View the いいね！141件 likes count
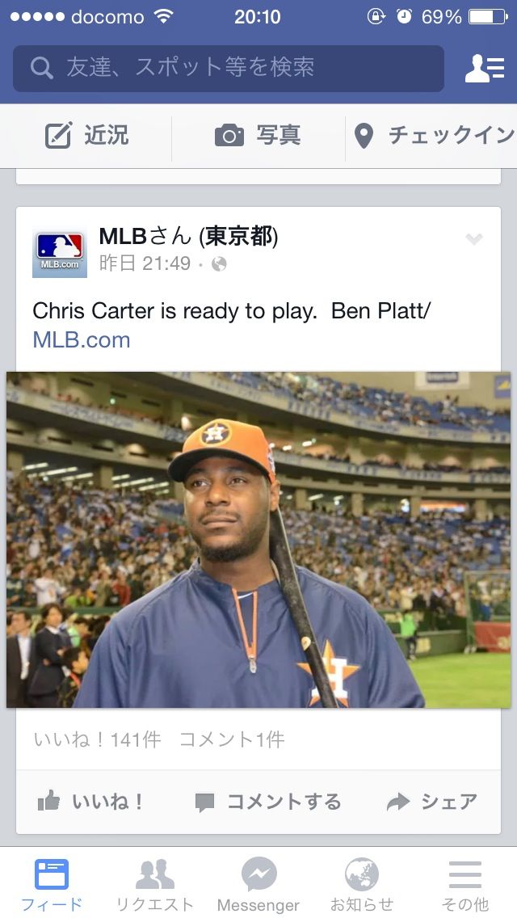This screenshot has width=517, height=918. point(97,739)
